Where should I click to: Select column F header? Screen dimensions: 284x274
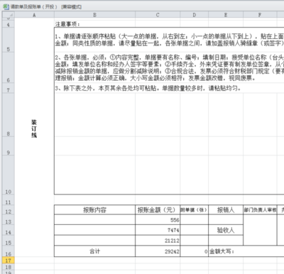click(260, 15)
